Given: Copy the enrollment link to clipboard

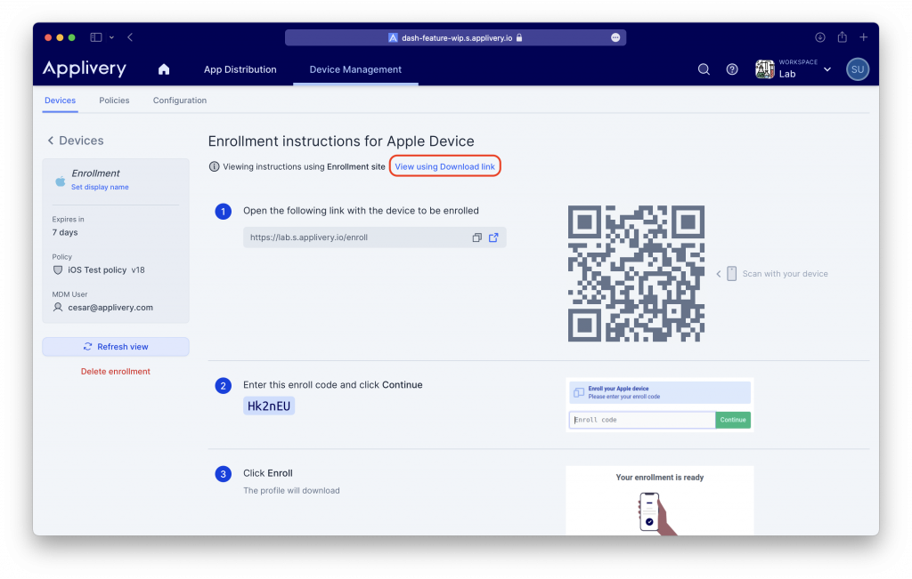Looking at the screenshot, I should point(477,237).
